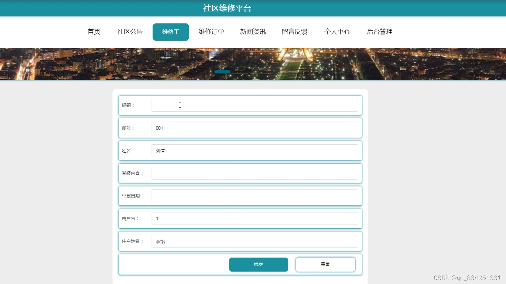506x284 pixels.
Task: Click the 举报日期： label
Action: pos(133,196)
